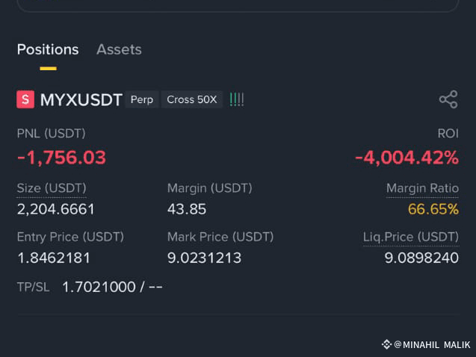Select the Positions tab

tap(48, 49)
